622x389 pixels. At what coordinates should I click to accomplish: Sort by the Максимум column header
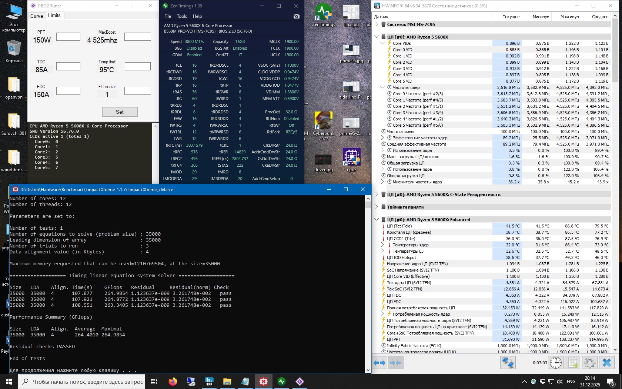(566, 17)
